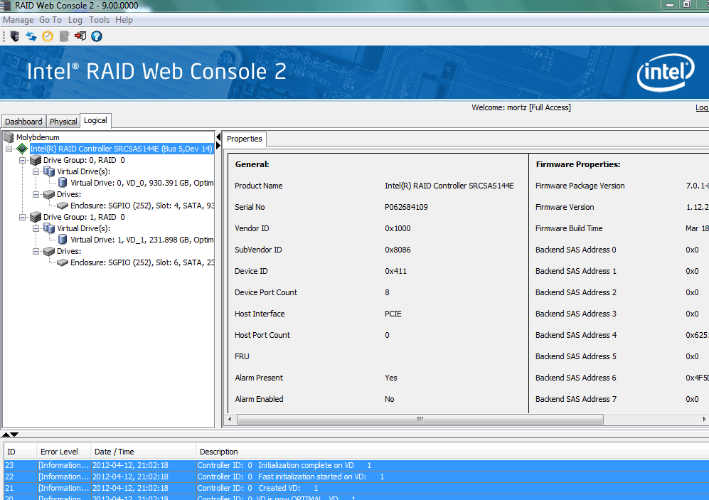Image resolution: width=709 pixels, height=500 pixels.
Task: Switch to the Physical tab
Action: point(63,122)
